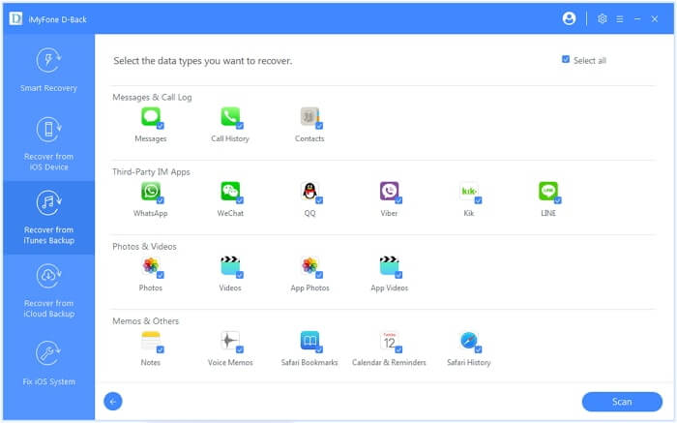The height and width of the screenshot is (423, 677).
Task: Click the Call History label
Action: pyautogui.click(x=230, y=138)
